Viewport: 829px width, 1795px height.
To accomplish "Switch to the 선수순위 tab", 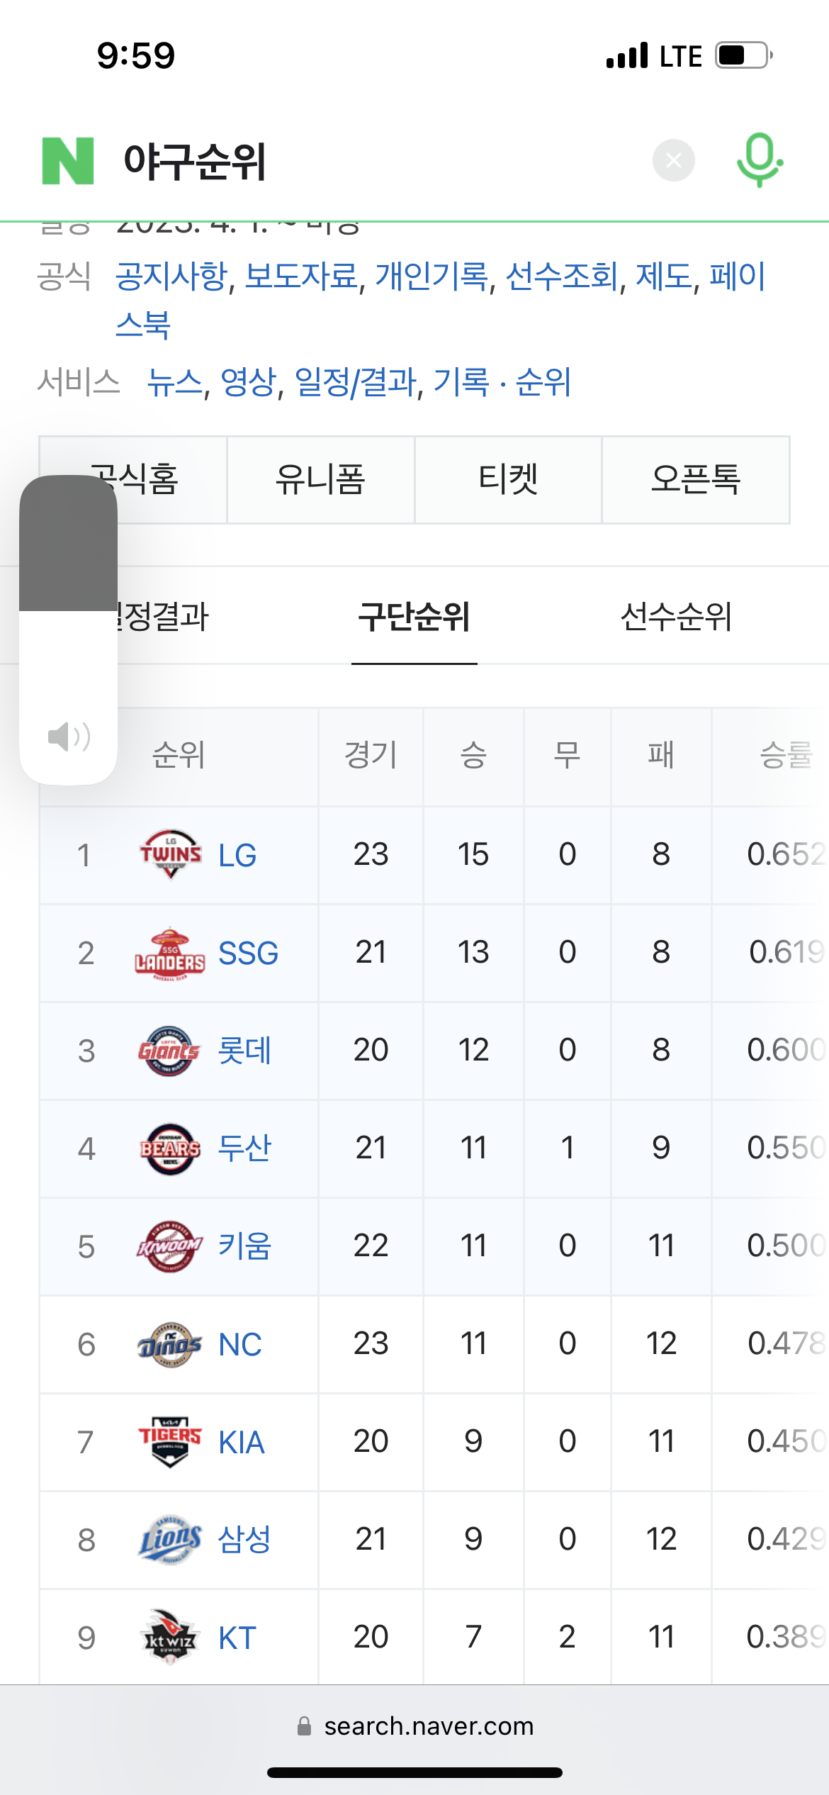I will pyautogui.click(x=675, y=616).
